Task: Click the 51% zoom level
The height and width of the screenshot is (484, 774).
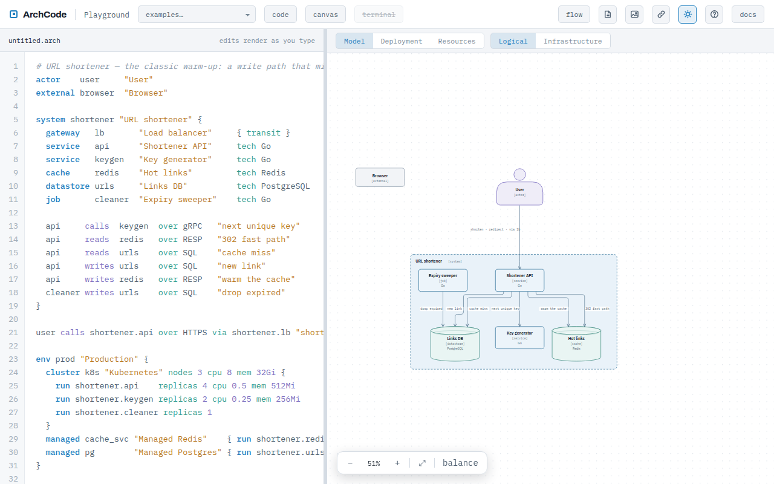Action: click(x=374, y=463)
